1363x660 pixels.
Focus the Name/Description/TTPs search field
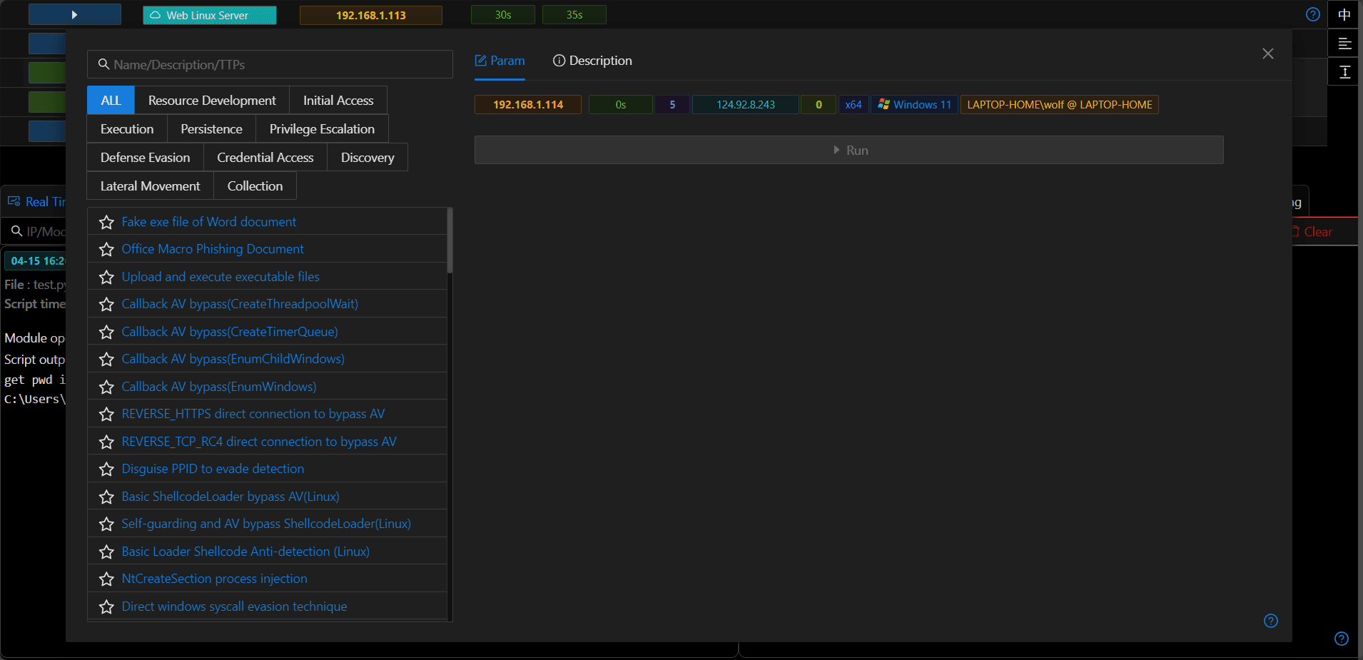pyautogui.click(x=270, y=64)
